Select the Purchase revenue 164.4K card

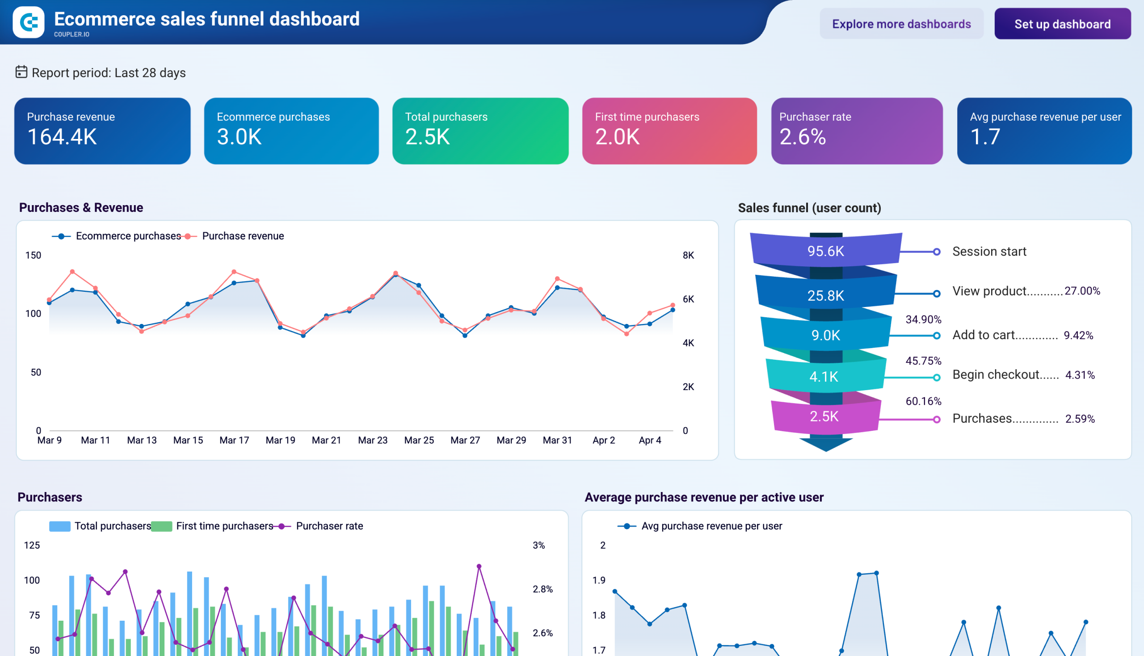(x=102, y=130)
